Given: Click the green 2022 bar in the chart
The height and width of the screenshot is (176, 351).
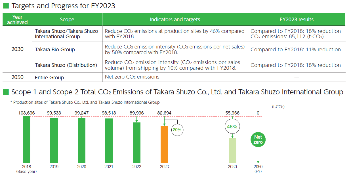Looking at the screenshot, I should click(x=136, y=143).
